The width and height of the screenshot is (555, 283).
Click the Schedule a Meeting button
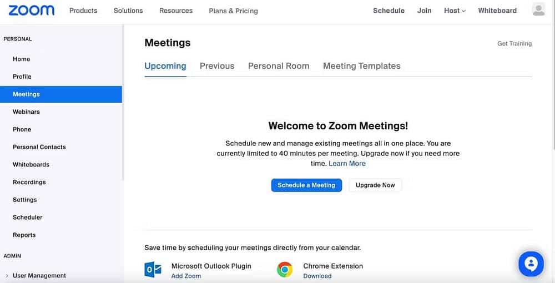306,185
